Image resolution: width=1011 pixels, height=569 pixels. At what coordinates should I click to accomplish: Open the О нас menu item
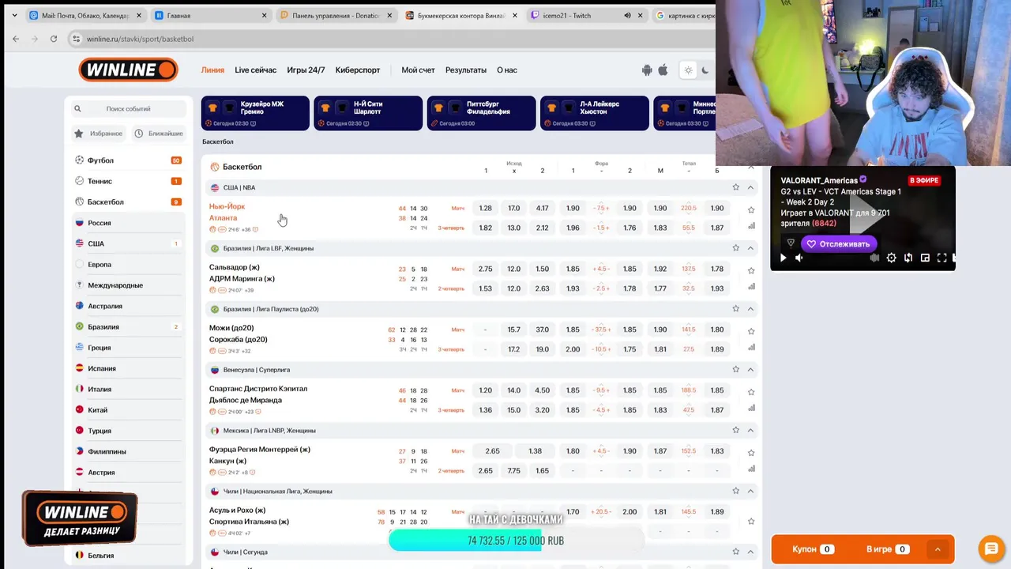[507, 70]
